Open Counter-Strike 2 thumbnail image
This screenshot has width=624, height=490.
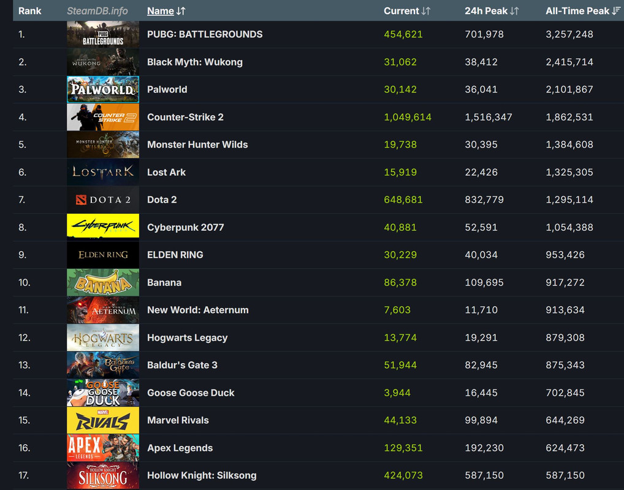103,117
